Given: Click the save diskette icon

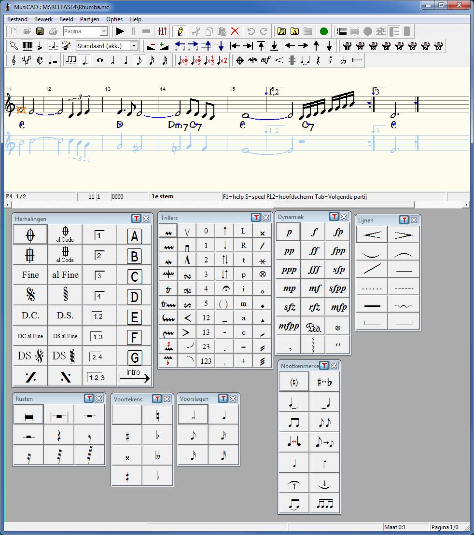Looking at the screenshot, I should click(40, 31).
